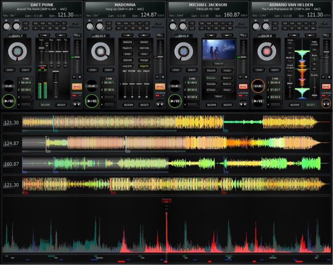This screenshot has width=333, height=265.
Task: Open the Browser panel option
Action: (x=211, y=78)
